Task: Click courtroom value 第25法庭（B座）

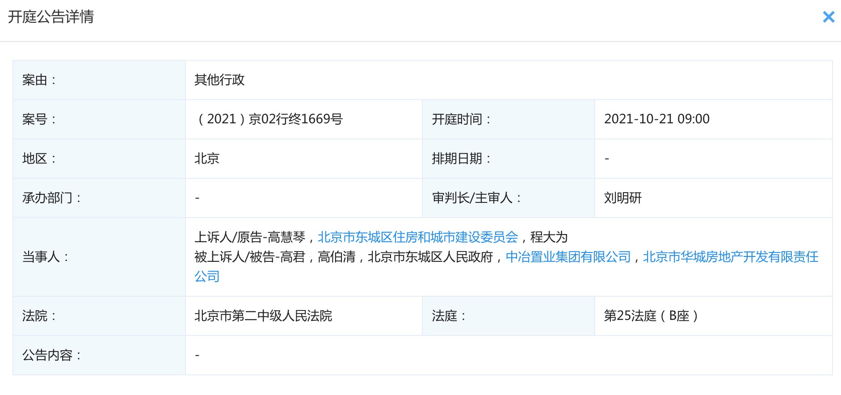Action: click(x=651, y=316)
